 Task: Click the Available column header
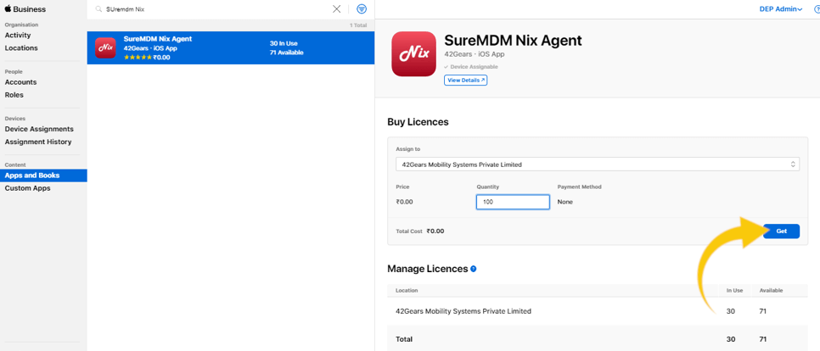772,291
